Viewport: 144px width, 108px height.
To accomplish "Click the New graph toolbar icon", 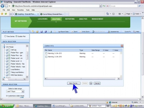I will coord(33,32).
